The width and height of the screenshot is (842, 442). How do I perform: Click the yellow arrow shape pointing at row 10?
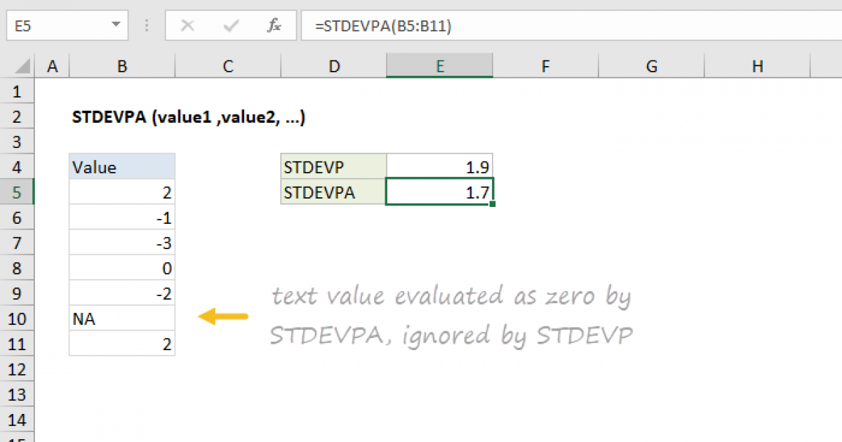pyautogui.click(x=225, y=317)
